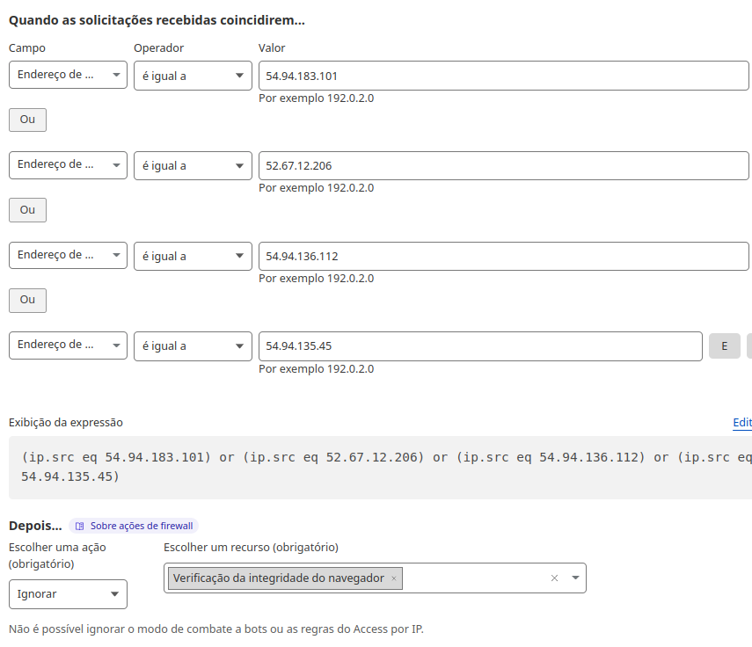Screen dimensions: 752x647
Task: Click value field containing 54.94.135.45
Action: click(480, 346)
